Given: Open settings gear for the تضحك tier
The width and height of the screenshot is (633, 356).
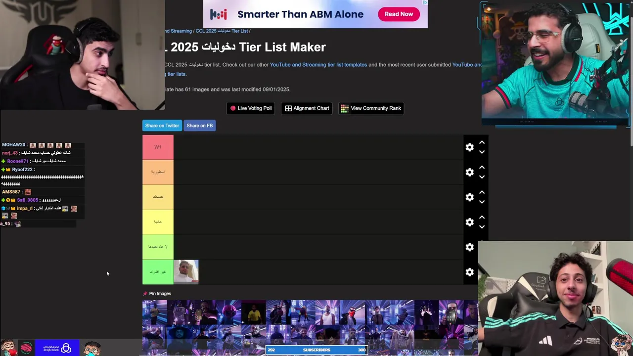Looking at the screenshot, I should [x=469, y=197].
